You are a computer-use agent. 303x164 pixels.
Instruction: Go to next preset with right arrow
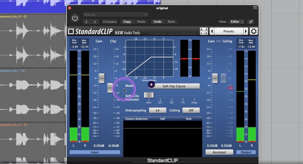pos(246,31)
